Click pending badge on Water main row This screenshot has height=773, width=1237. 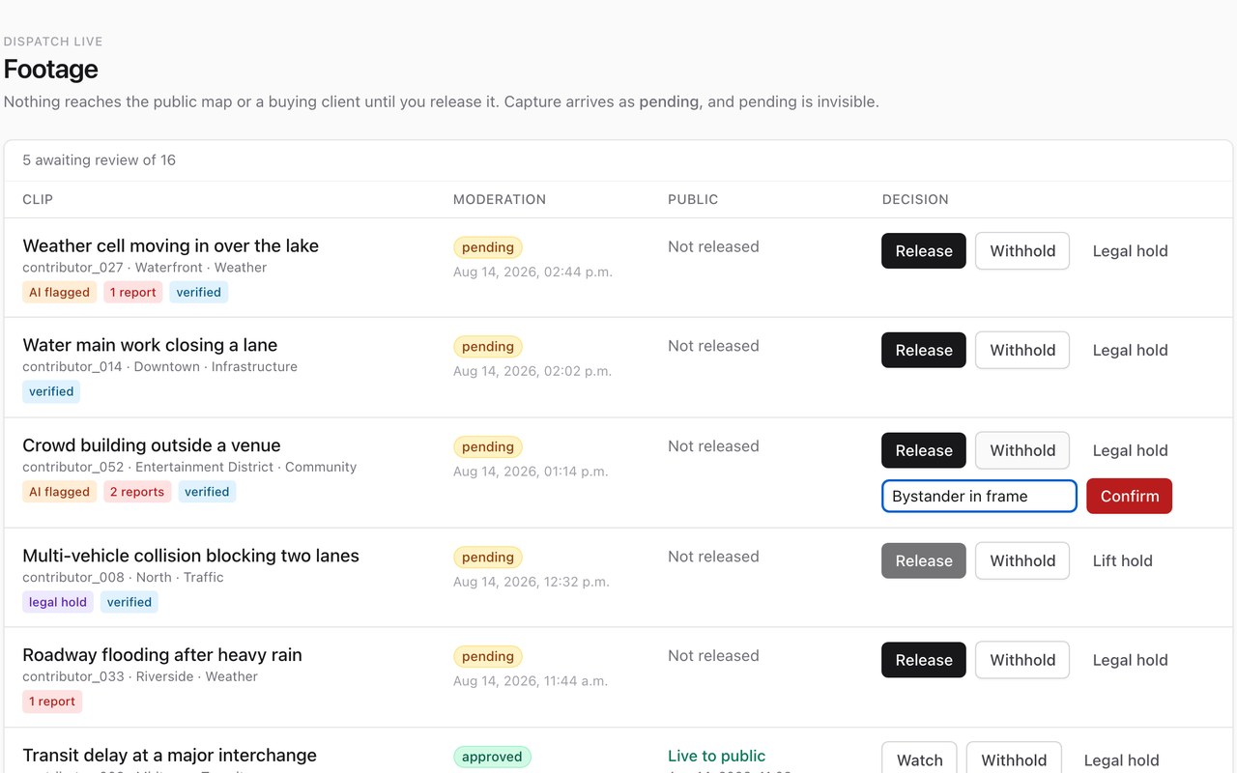pyautogui.click(x=488, y=347)
